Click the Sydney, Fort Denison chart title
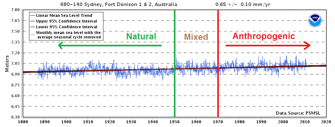Viewport: 335px width, 127px height. point(119,4)
